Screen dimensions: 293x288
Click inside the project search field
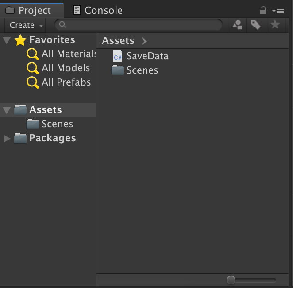coord(139,25)
